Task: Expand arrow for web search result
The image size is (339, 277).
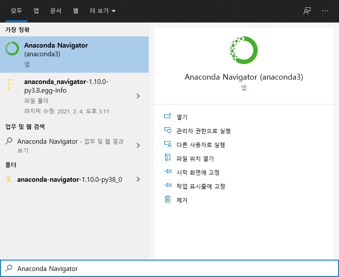Action: 138,145
